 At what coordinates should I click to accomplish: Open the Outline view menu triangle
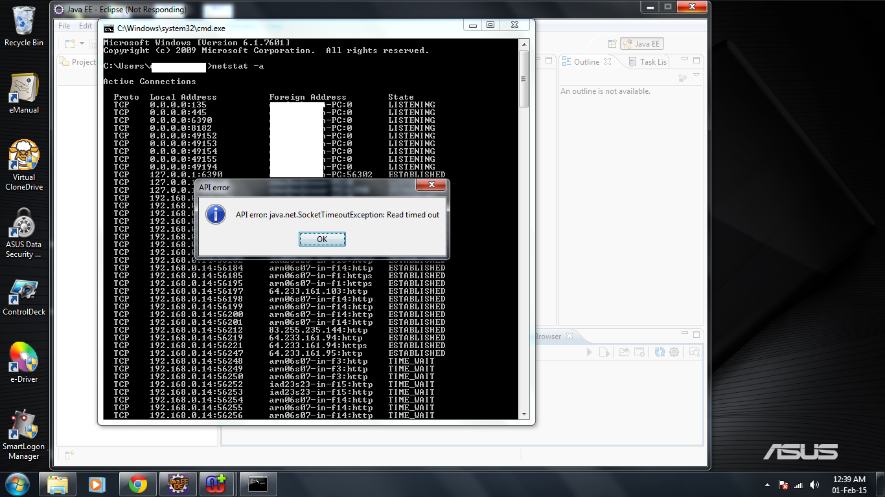point(696,76)
